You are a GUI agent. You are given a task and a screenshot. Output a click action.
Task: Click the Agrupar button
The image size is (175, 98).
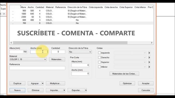[x=35, y=83]
